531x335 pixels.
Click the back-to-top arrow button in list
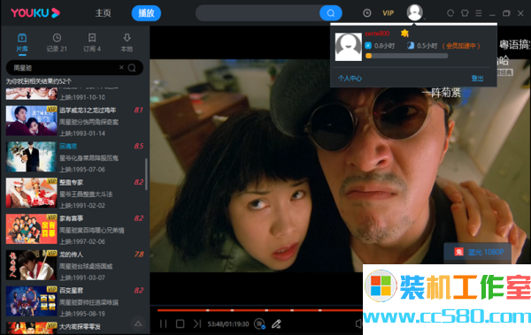(138, 324)
